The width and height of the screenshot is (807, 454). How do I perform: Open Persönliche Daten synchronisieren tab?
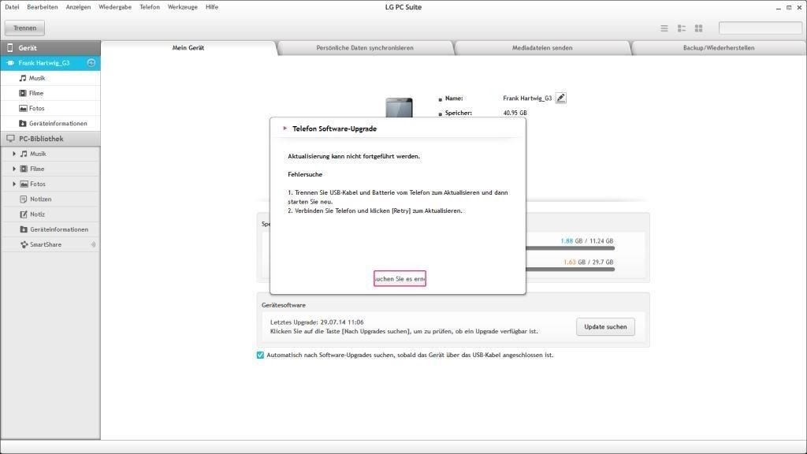(x=365, y=48)
